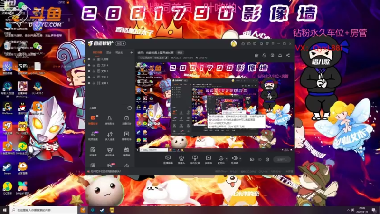Screen dimensions: 380x214
Task: Add a new scene with plus icon
Action: [x=132, y=52]
